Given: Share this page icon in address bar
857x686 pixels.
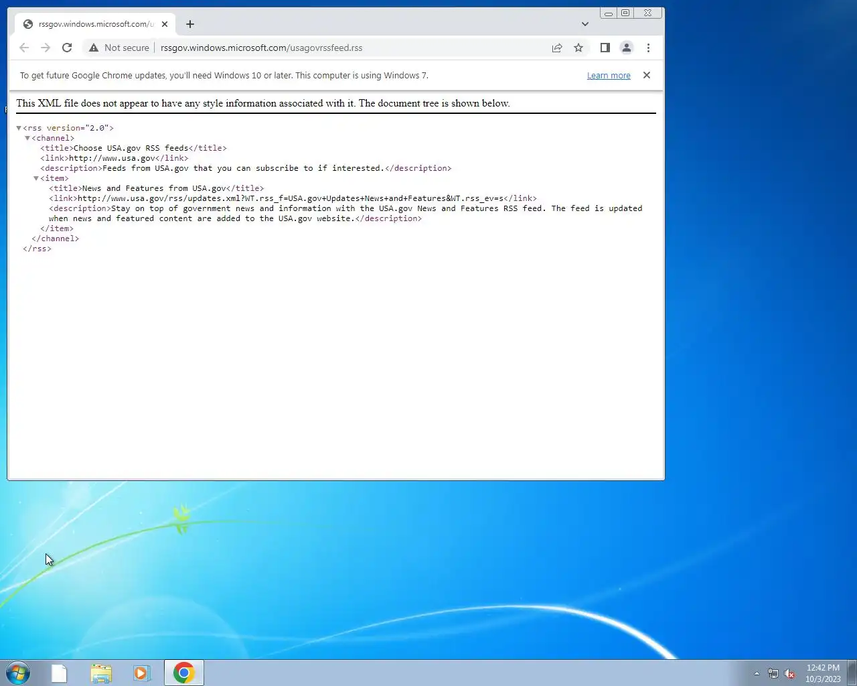Looking at the screenshot, I should (x=557, y=48).
